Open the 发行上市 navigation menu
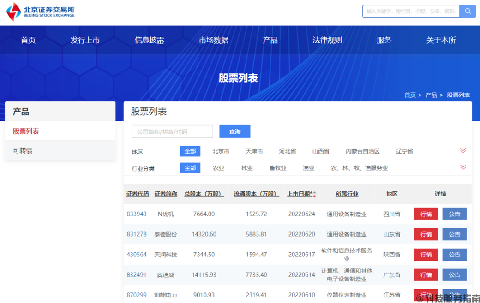 pyautogui.click(x=85, y=40)
